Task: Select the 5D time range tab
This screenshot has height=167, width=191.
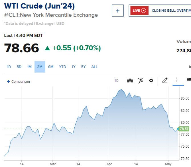Action: click(x=19, y=67)
